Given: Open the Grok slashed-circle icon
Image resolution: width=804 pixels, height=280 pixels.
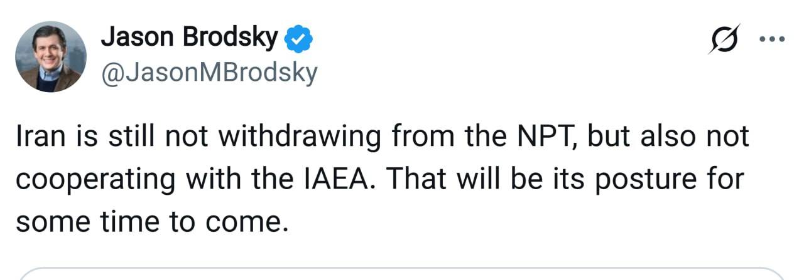Looking at the screenshot, I should click(x=725, y=39).
